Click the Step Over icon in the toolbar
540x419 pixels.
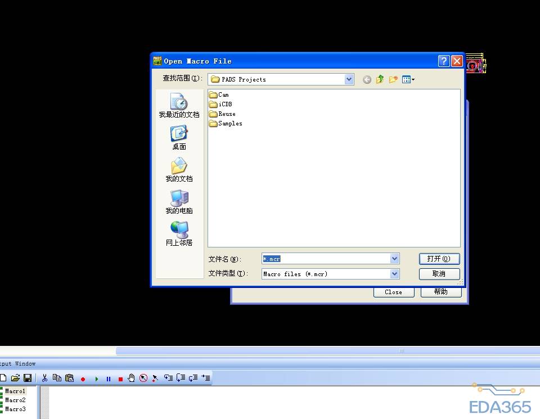[181, 378]
